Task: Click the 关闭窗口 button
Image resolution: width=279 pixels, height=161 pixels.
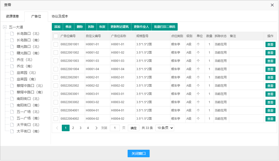Action: pos(138,153)
